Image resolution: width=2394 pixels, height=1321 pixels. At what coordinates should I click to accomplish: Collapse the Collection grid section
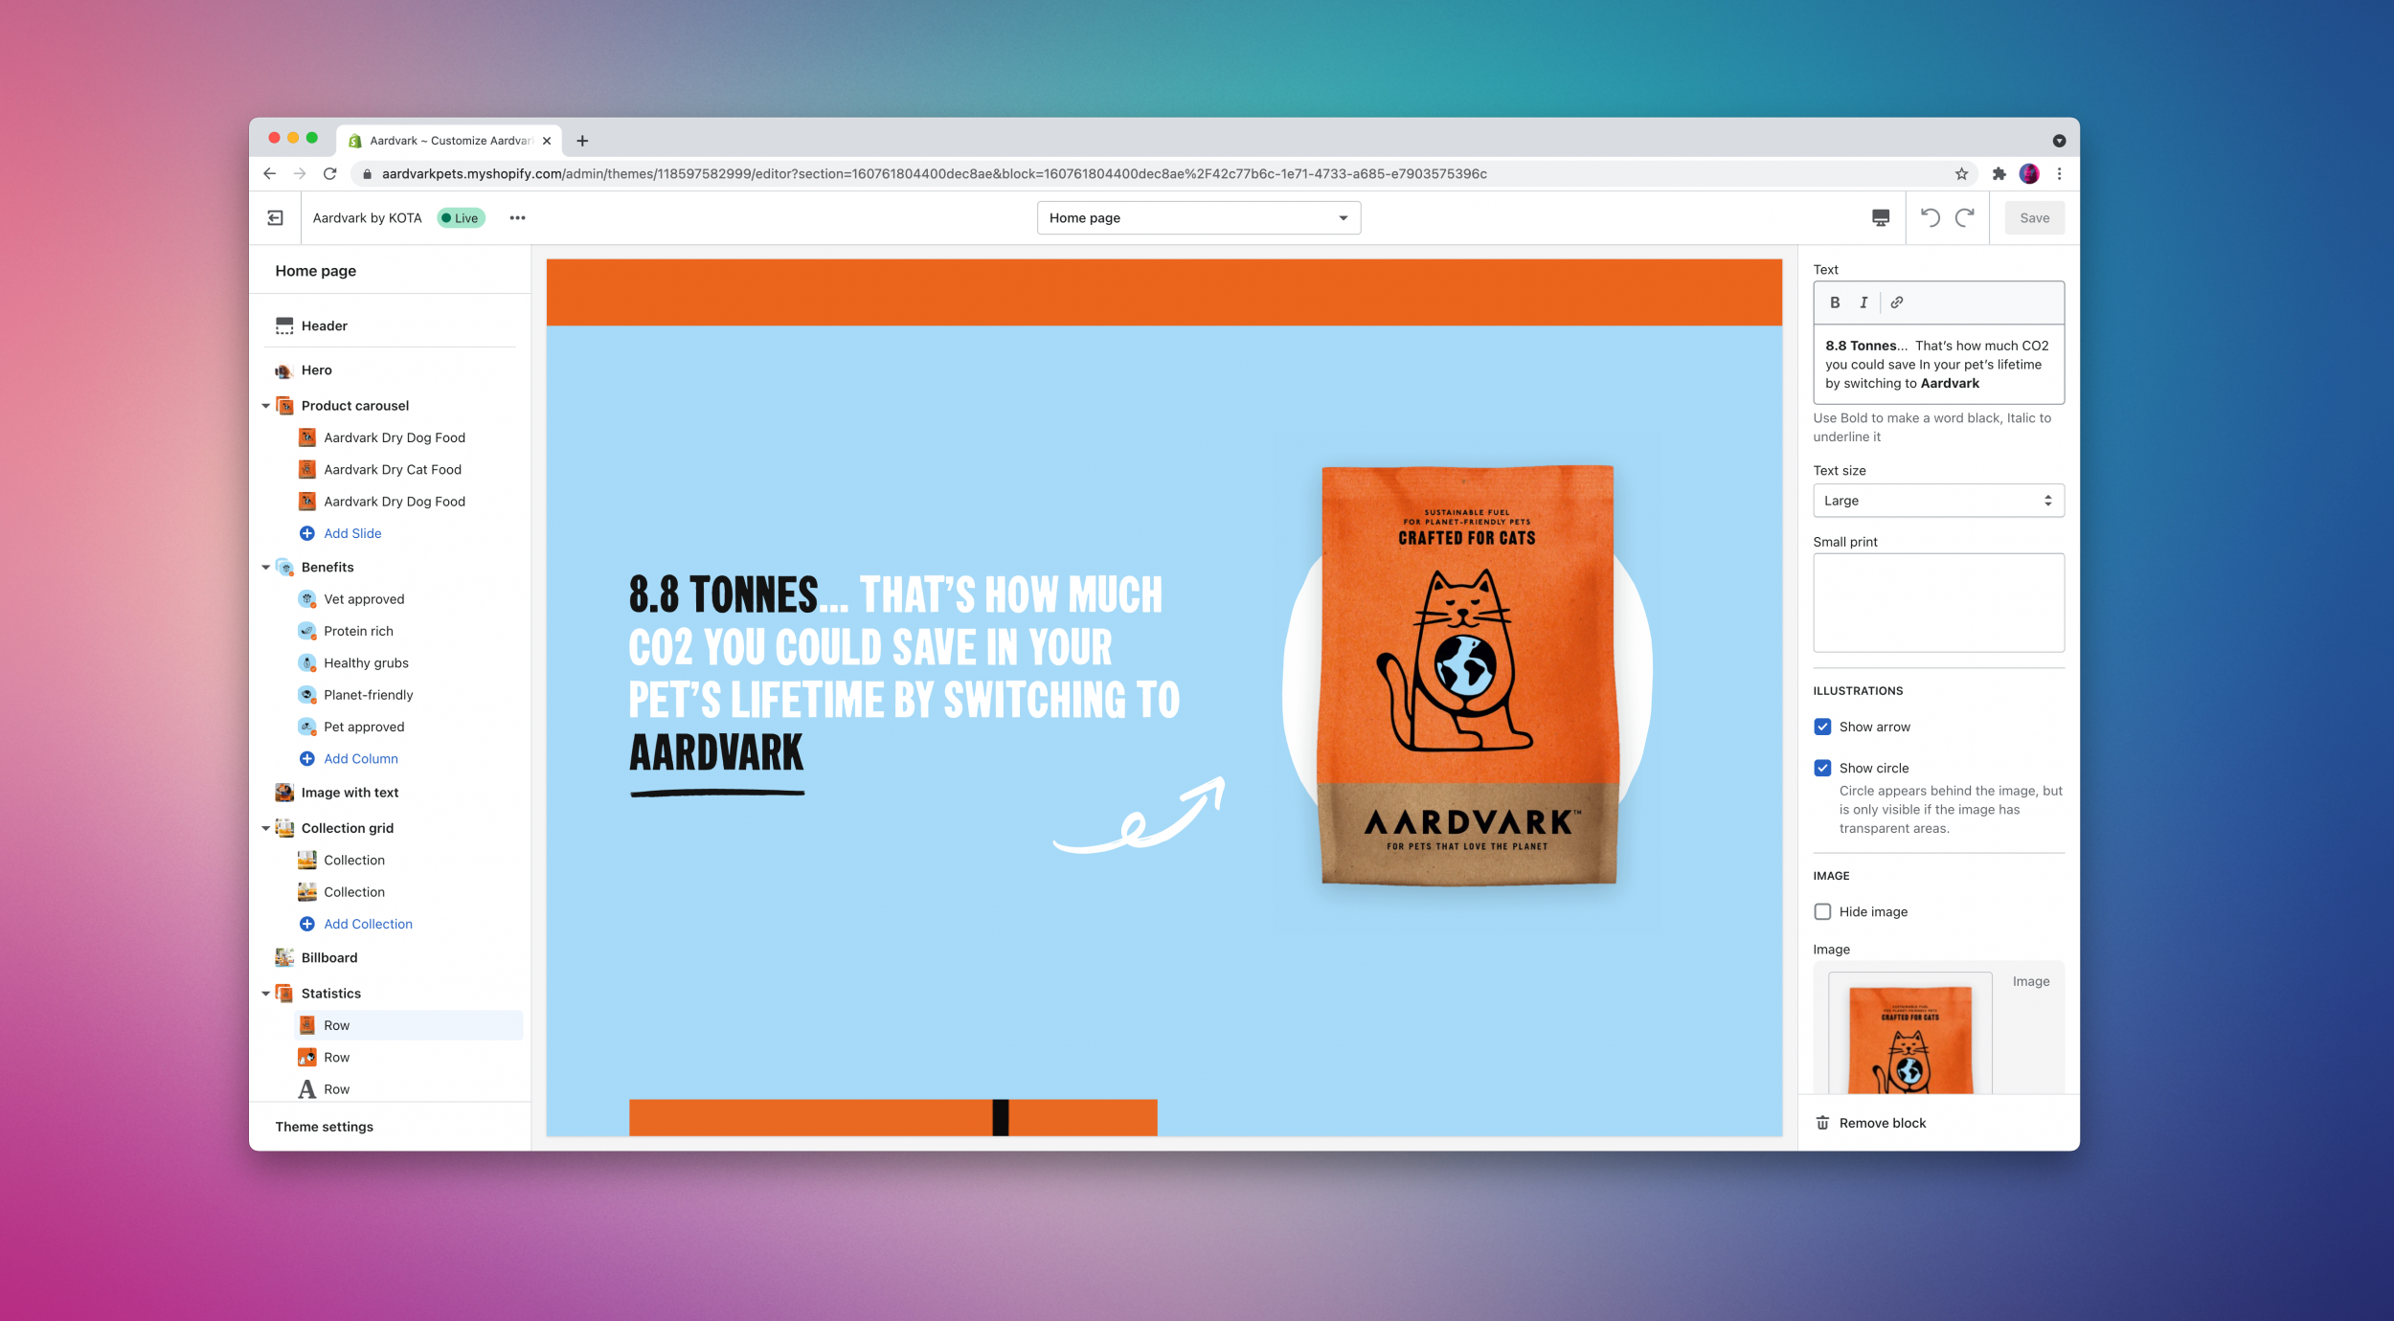266,829
